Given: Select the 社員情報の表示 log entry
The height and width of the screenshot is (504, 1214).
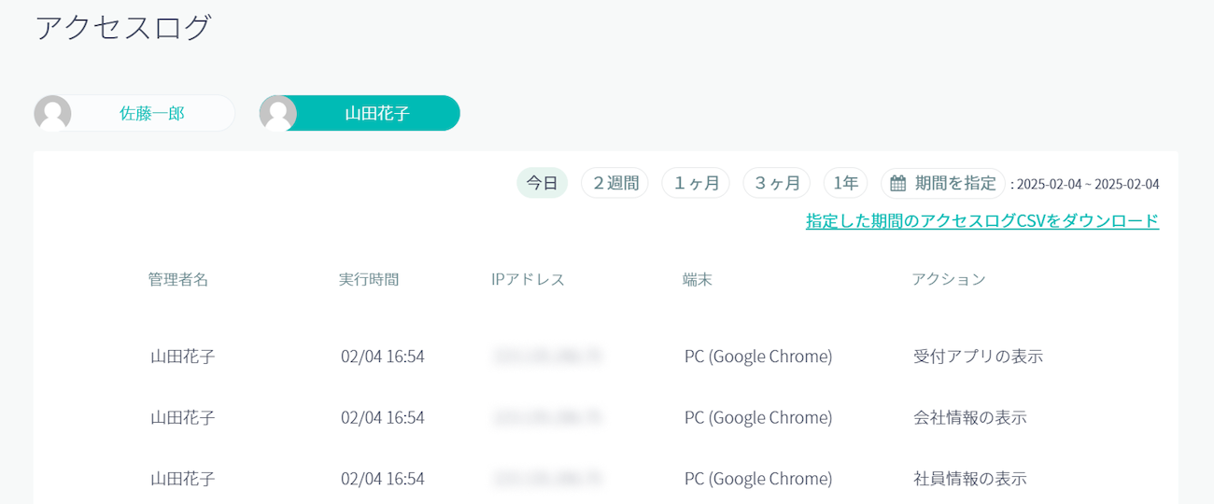Looking at the screenshot, I should [969, 479].
